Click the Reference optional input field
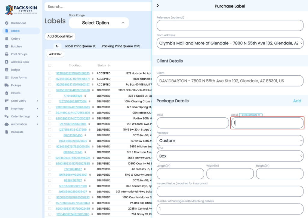 (x=230, y=26)
